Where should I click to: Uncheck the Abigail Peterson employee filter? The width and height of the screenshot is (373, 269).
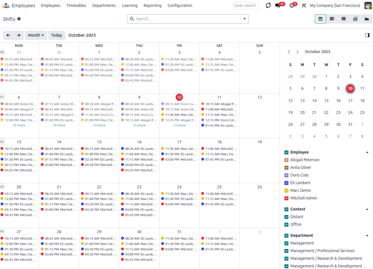[x=286, y=160]
